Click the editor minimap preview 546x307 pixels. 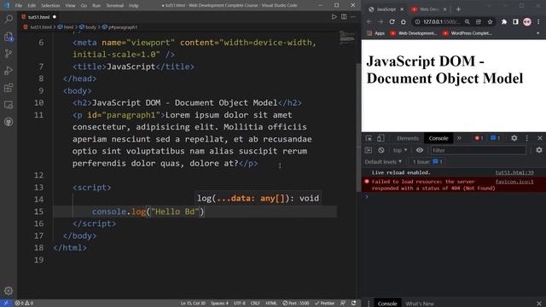point(347,38)
